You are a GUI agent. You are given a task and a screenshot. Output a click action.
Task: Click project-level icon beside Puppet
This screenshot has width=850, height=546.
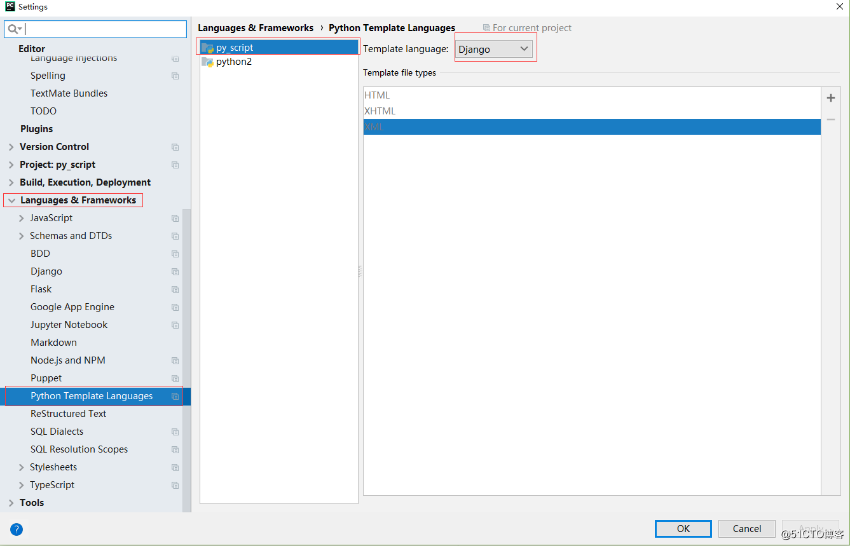tap(175, 378)
